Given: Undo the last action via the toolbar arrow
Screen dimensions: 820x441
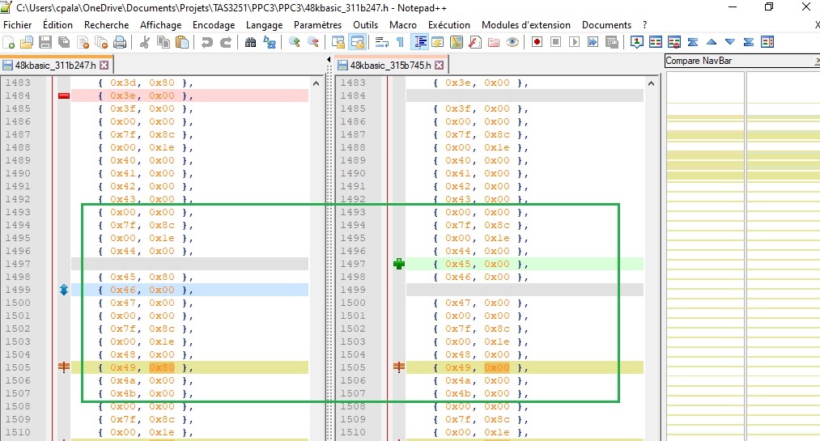Looking at the screenshot, I should (x=207, y=42).
